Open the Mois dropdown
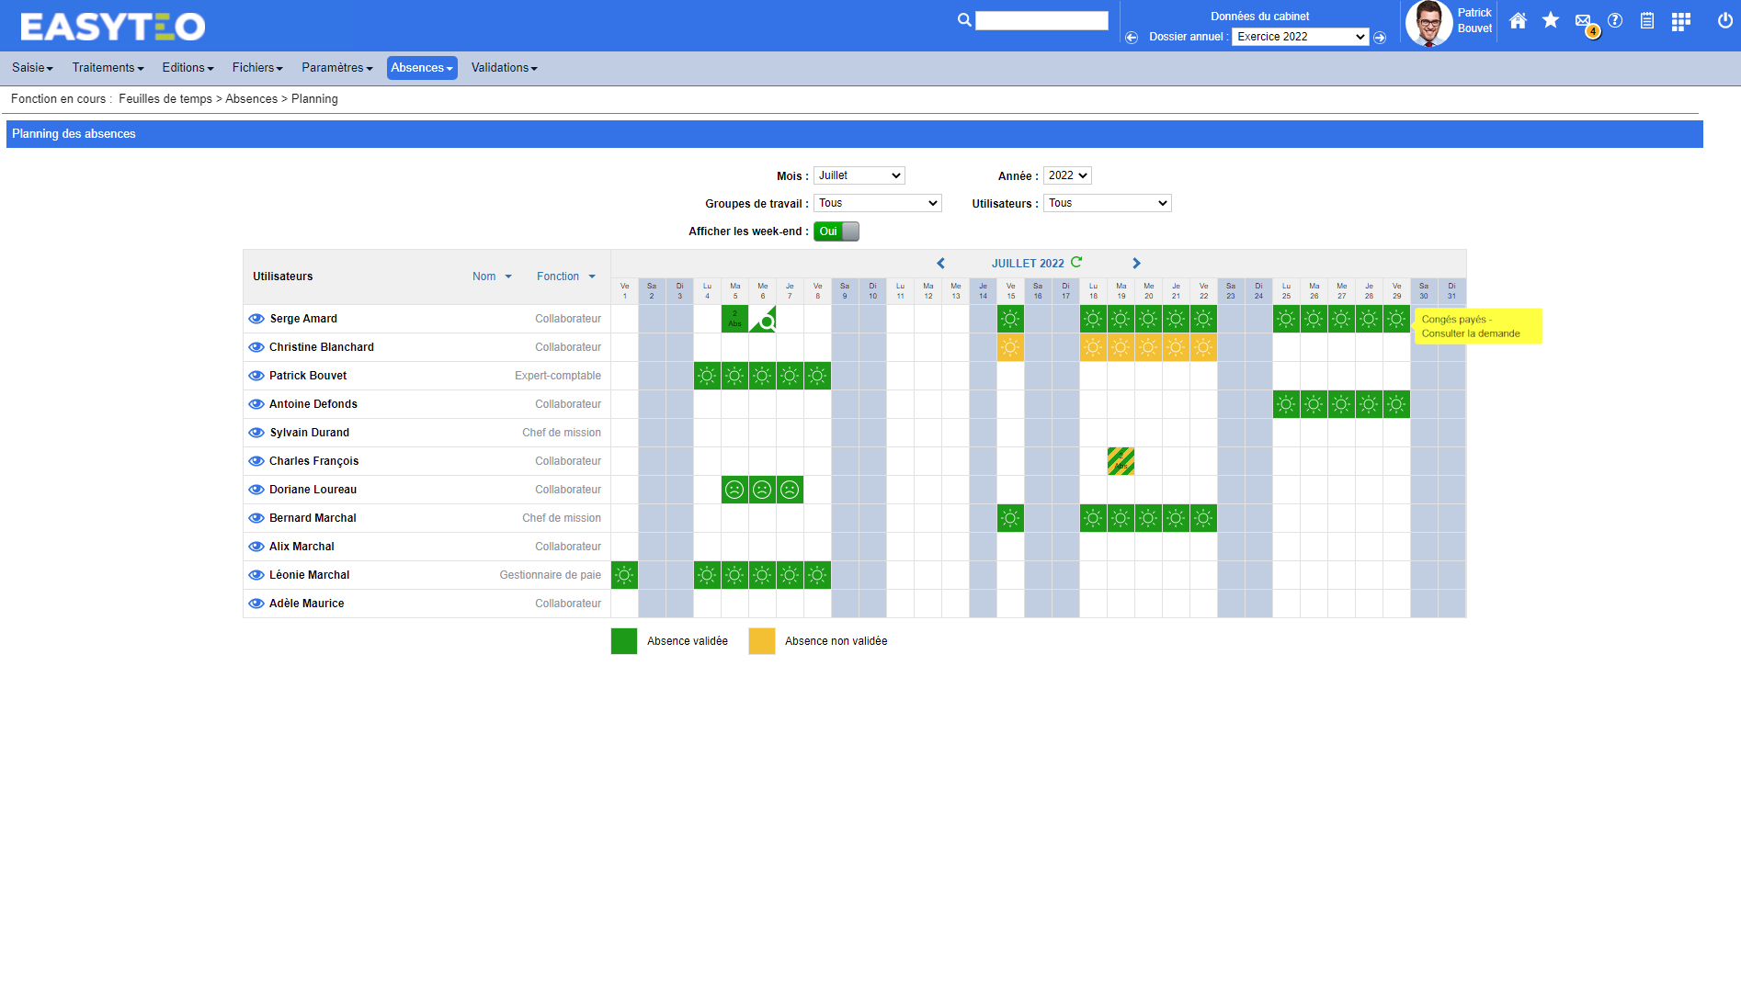The image size is (1741, 982). click(859, 175)
